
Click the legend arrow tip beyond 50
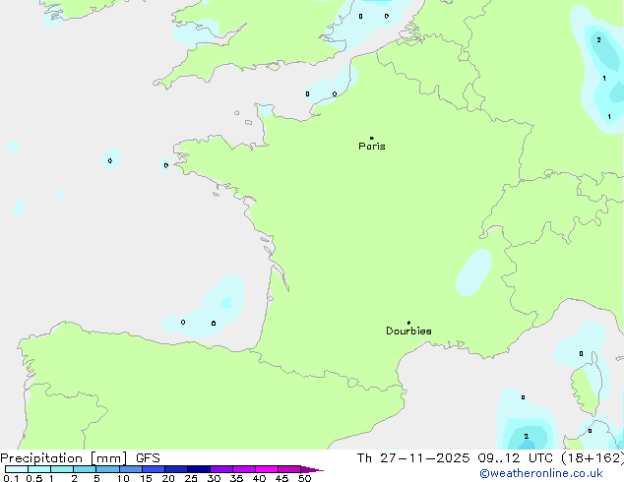pos(312,469)
